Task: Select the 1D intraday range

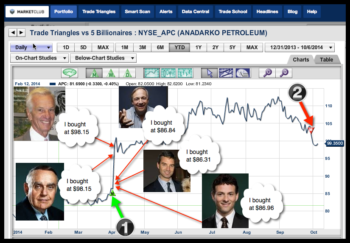Action: [x=66, y=47]
